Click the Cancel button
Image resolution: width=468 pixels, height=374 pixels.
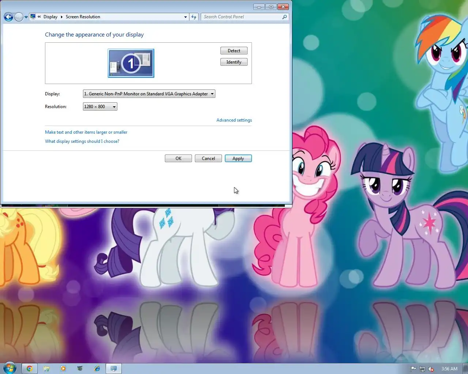click(x=208, y=159)
